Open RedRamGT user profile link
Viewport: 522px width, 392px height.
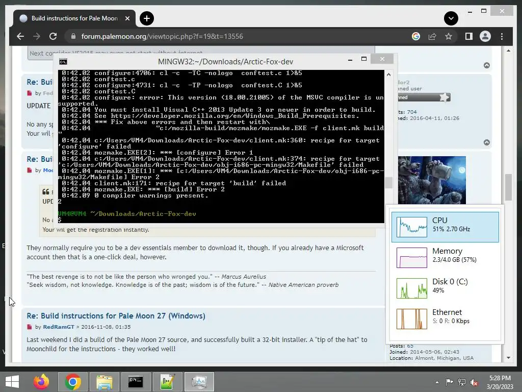[59, 327]
